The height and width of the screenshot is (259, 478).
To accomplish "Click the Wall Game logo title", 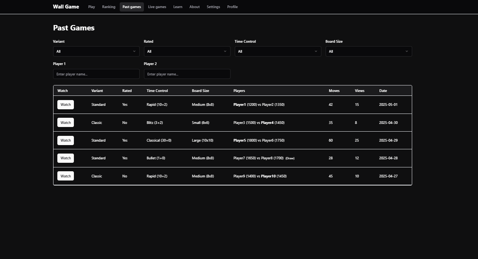I will (x=66, y=7).
